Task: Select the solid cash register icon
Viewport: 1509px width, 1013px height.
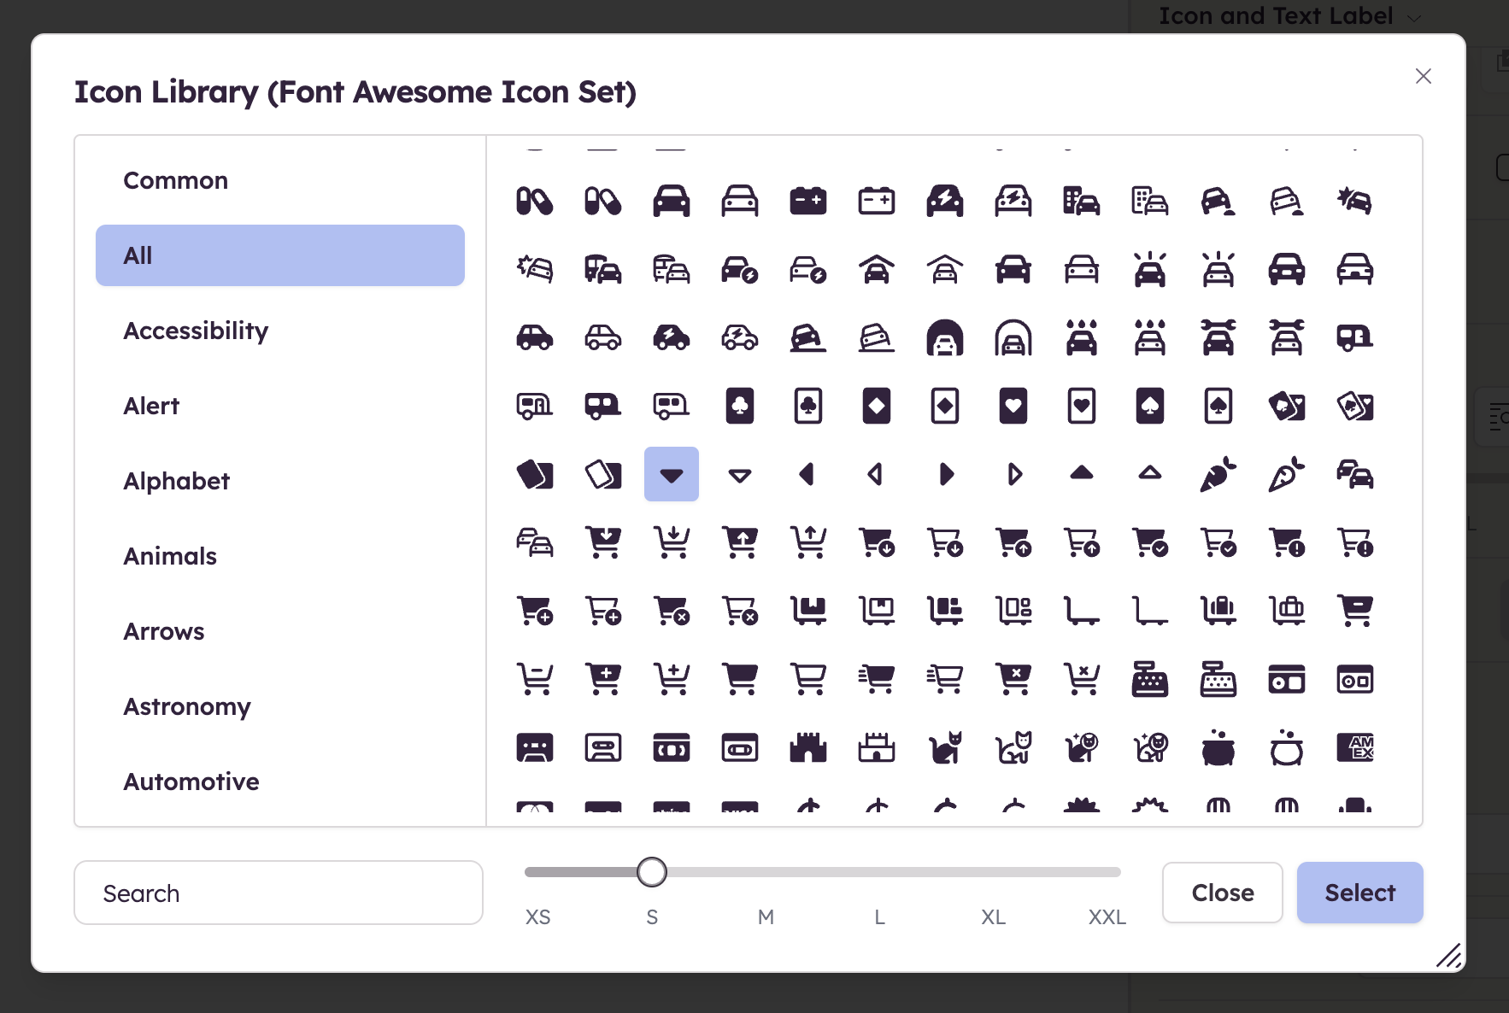Action: pos(1149,679)
